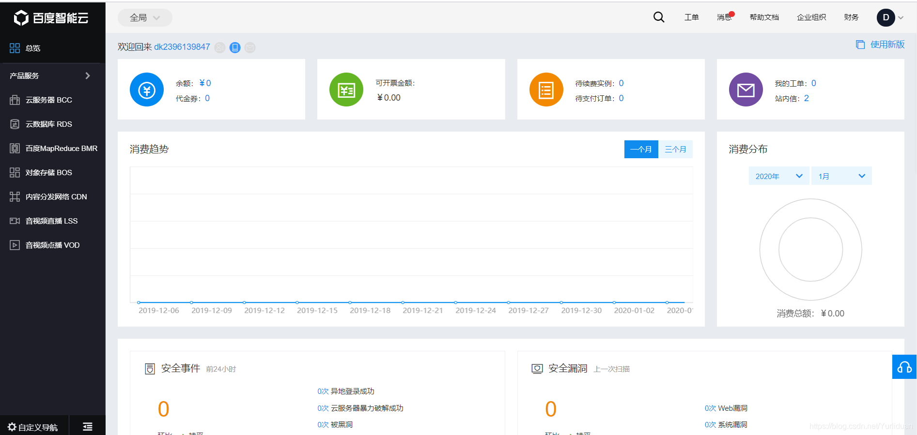
Task: Open 帮助文档 in top navigation
Action: [x=764, y=17]
